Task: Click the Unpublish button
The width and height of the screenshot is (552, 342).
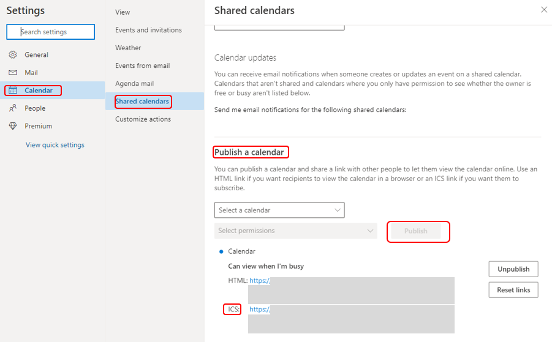Action: click(513, 269)
